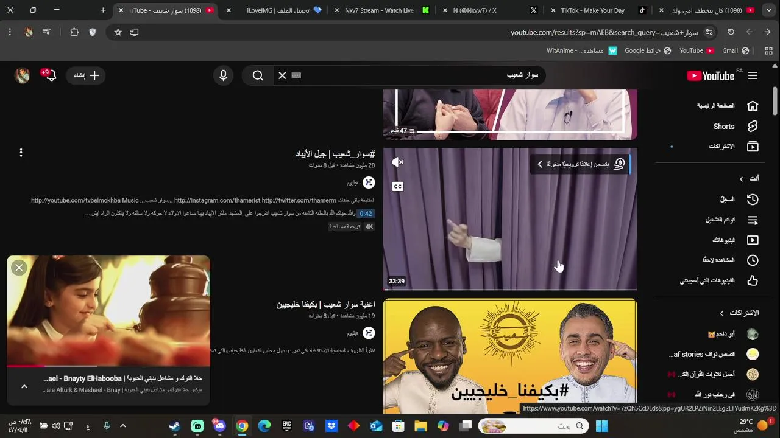Toggle captions CC on the video preview
Screen dimensions: 780x438
398,186
